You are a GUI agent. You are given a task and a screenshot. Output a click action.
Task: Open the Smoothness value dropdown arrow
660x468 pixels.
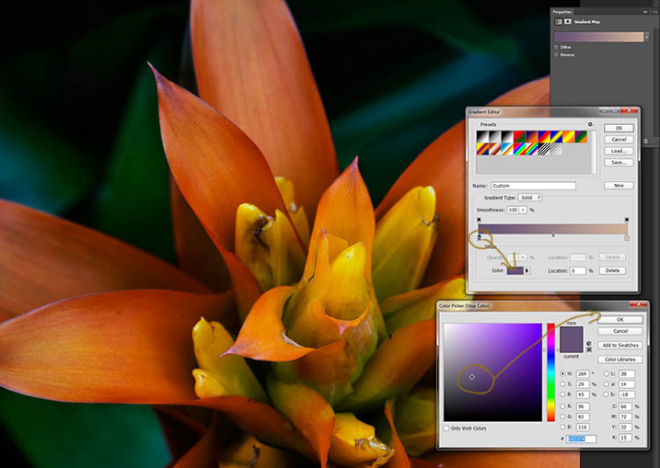[525, 210]
